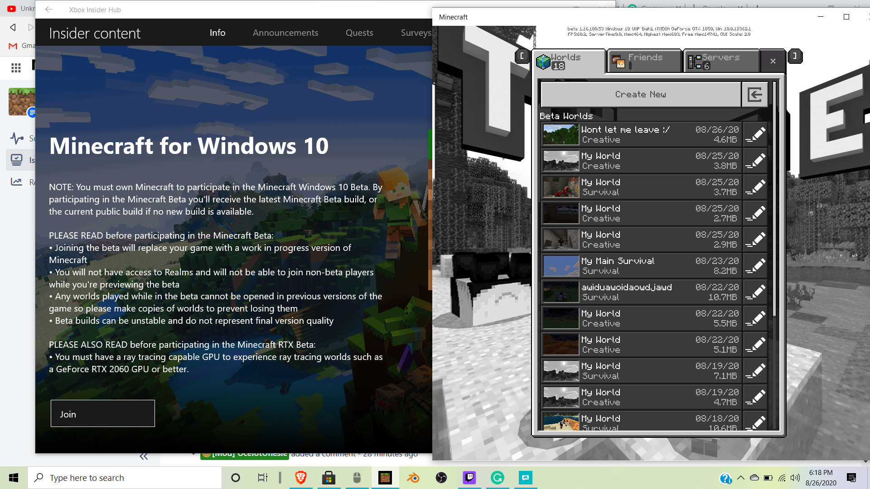Click the Join button for Minecraft beta
870x489 pixels.
(x=103, y=413)
